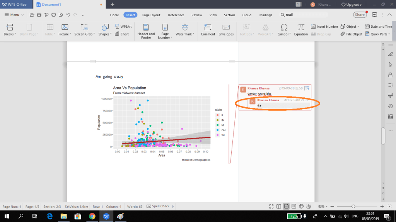Expand the Shapes dropdown

[x=105, y=34]
